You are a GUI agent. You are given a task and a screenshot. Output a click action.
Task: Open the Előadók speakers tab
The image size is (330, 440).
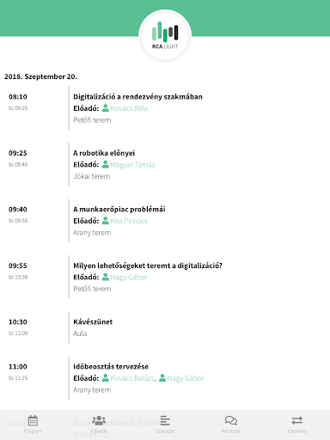tap(99, 425)
